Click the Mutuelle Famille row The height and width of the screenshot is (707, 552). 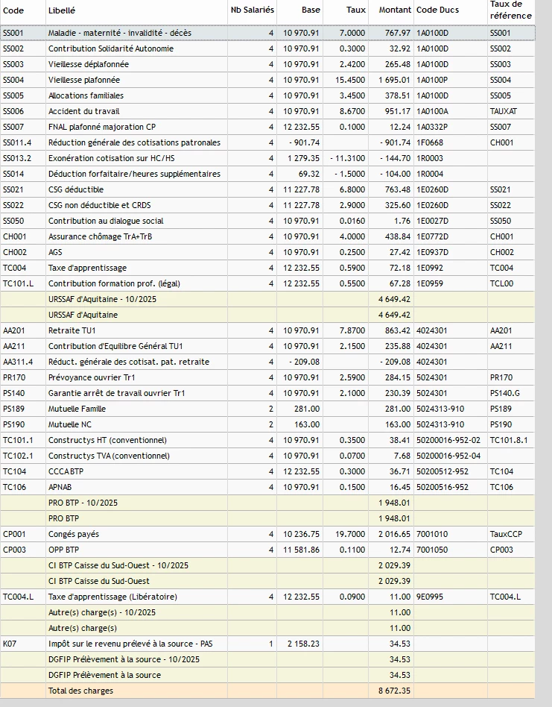[267, 409]
